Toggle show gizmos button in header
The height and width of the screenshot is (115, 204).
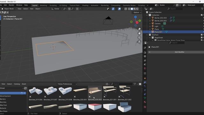[113, 9]
